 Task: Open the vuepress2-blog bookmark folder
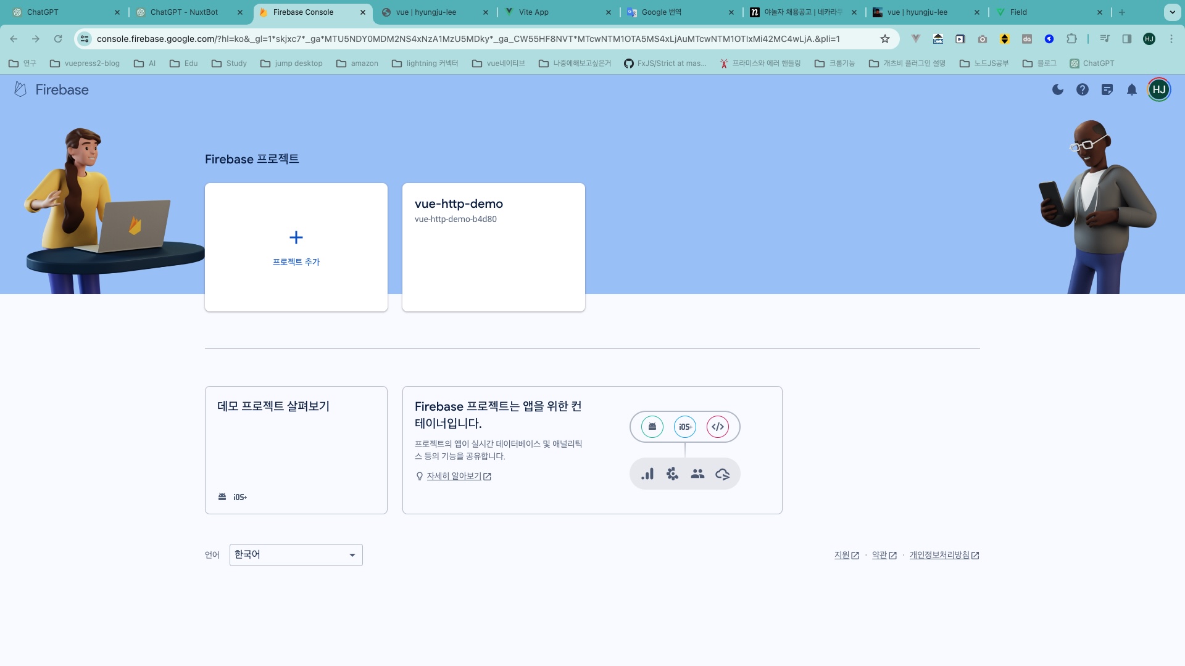pyautogui.click(x=85, y=64)
